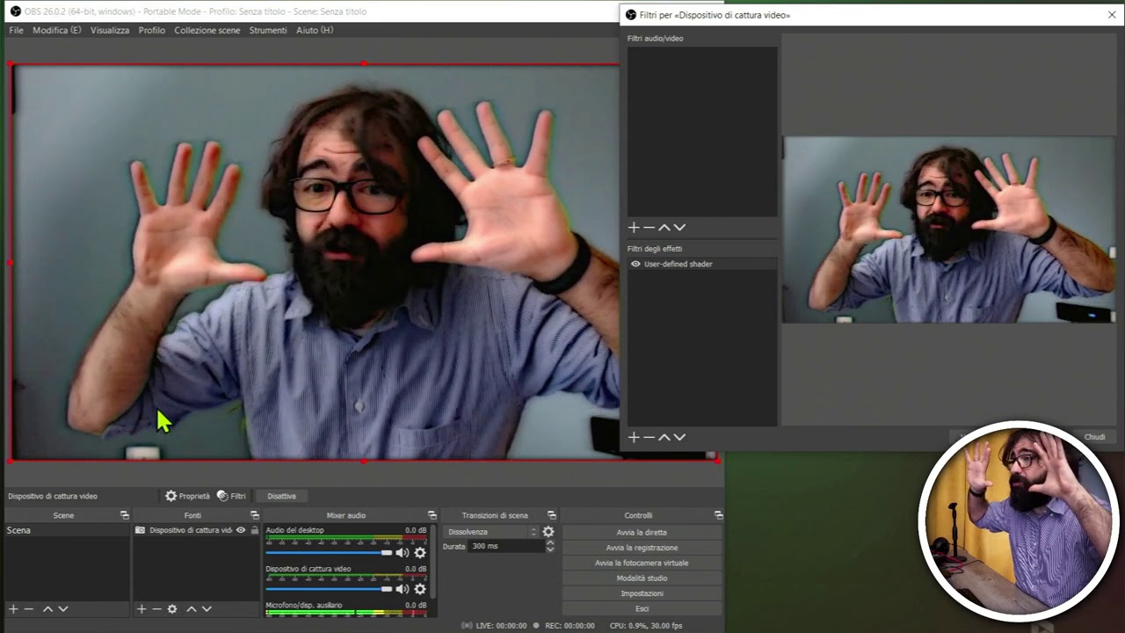Open Filtri in the source toolbar
The height and width of the screenshot is (633, 1125).
click(231, 496)
